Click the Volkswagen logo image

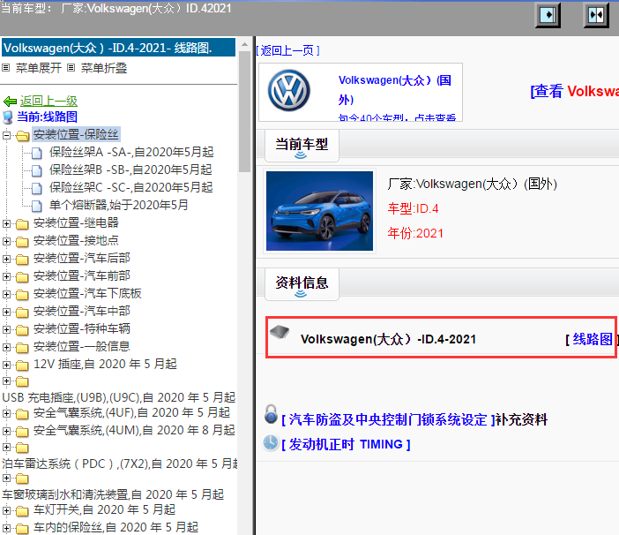[289, 90]
